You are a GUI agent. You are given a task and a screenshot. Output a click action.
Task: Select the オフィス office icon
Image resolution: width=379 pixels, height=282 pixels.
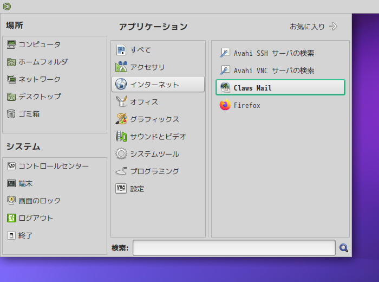(x=121, y=101)
